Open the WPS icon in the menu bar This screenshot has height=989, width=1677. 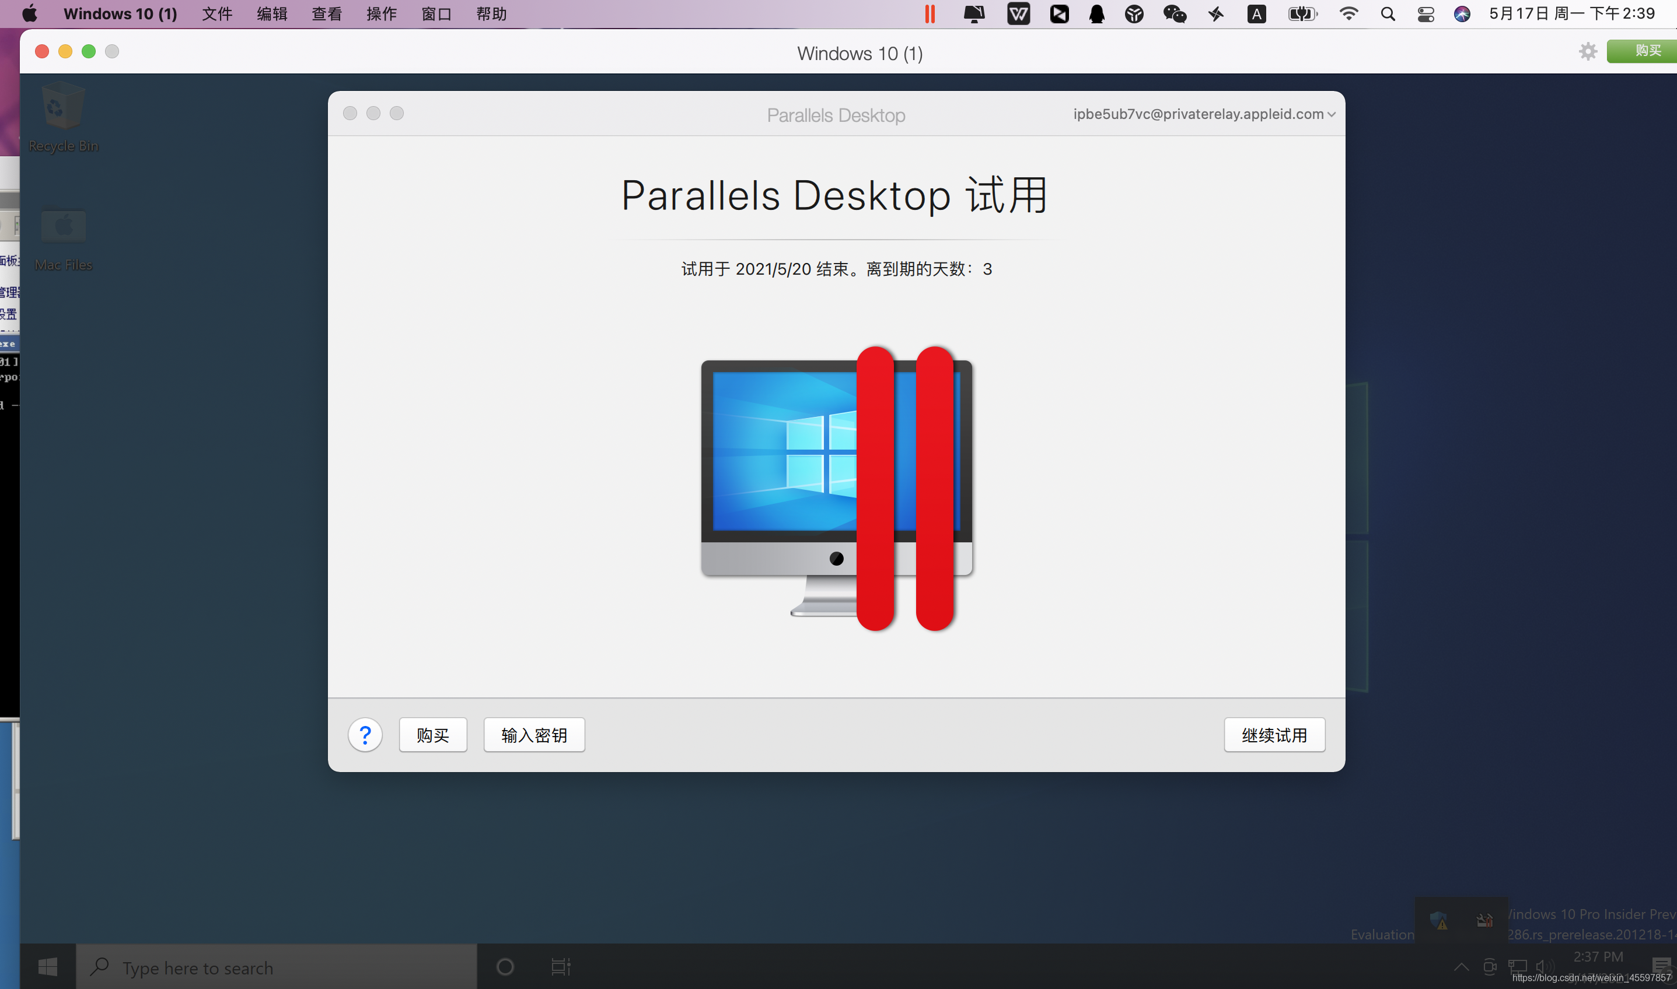pos(1018,14)
